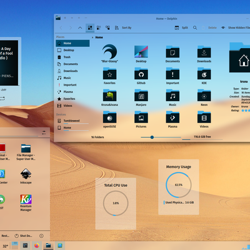Expand the breadcrumb arrow before Home
The height and width of the screenshot is (250, 250).
click(92, 37)
